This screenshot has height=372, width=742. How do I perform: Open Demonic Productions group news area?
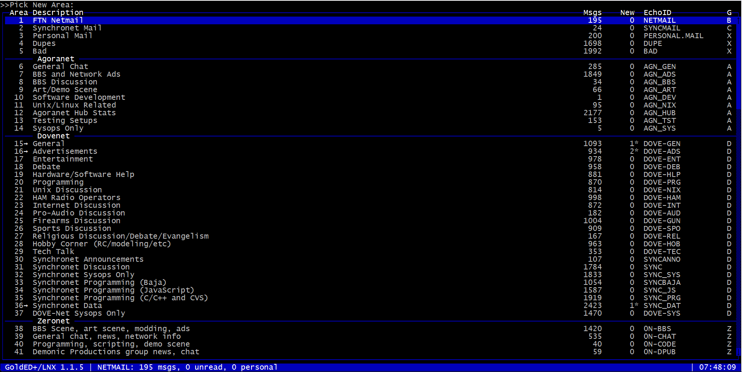click(x=371, y=352)
